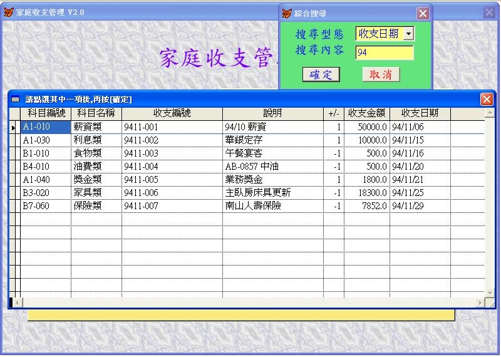
Task: Click the 94/10 薪資 description cell
Action: pyautogui.click(x=273, y=127)
